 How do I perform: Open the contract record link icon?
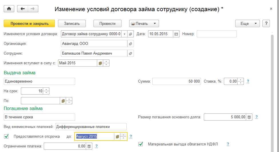point(131,34)
